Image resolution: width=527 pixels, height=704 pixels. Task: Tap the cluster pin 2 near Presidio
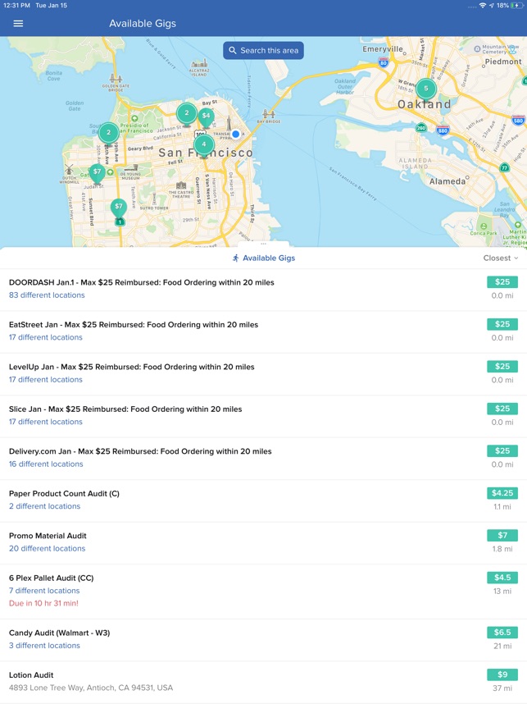108,133
